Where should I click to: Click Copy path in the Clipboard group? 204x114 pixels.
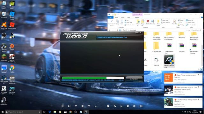coord(128,22)
